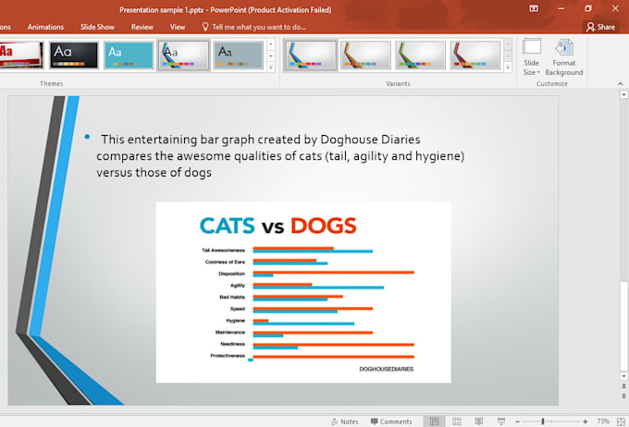The width and height of the screenshot is (629, 427).
Task: Click the Share button
Action: pyautogui.click(x=600, y=27)
